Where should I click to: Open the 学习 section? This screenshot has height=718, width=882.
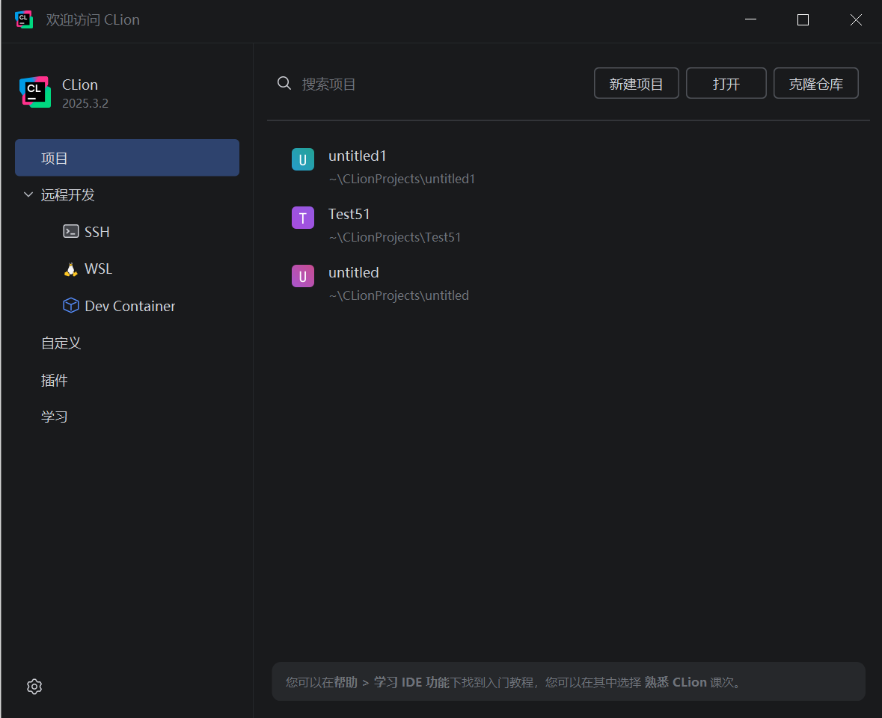pyautogui.click(x=55, y=416)
